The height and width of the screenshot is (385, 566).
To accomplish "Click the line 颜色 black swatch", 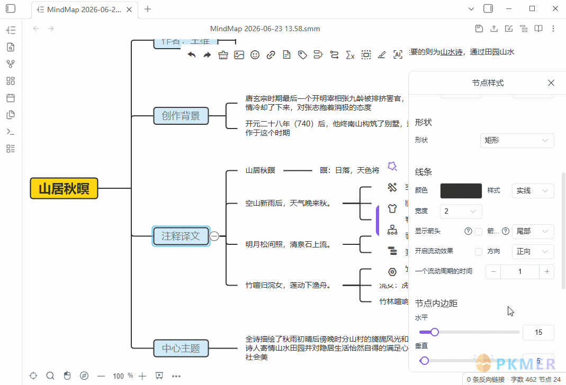I will point(461,191).
